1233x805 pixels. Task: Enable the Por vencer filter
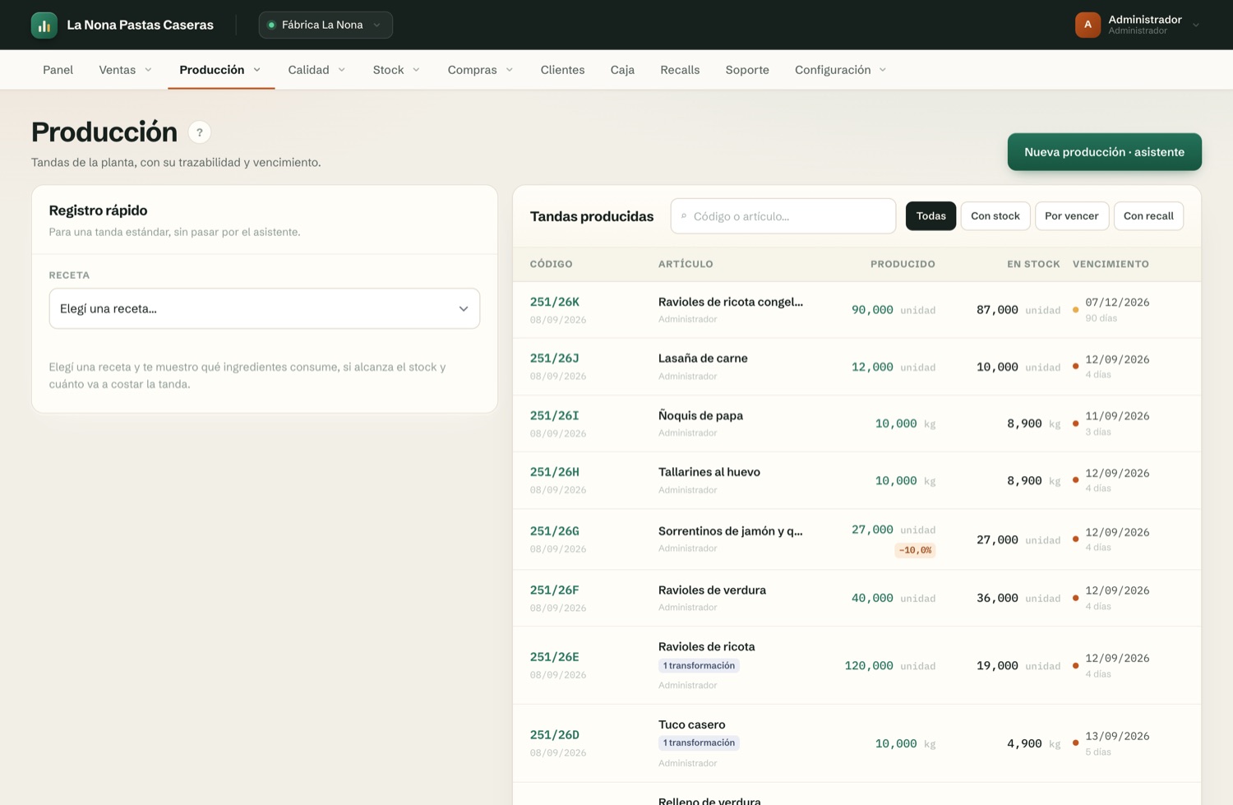pos(1071,215)
